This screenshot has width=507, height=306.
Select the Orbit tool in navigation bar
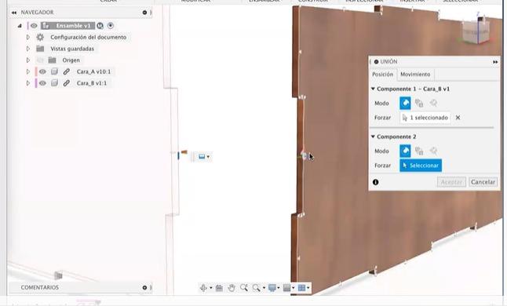point(204,288)
